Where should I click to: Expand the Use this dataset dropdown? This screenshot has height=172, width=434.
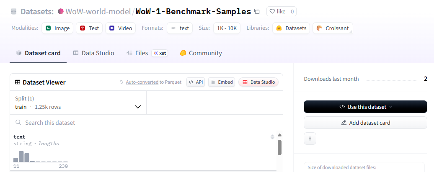pyautogui.click(x=365, y=107)
